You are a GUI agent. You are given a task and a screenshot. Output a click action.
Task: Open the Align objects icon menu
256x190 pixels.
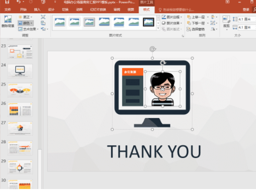click(214, 17)
